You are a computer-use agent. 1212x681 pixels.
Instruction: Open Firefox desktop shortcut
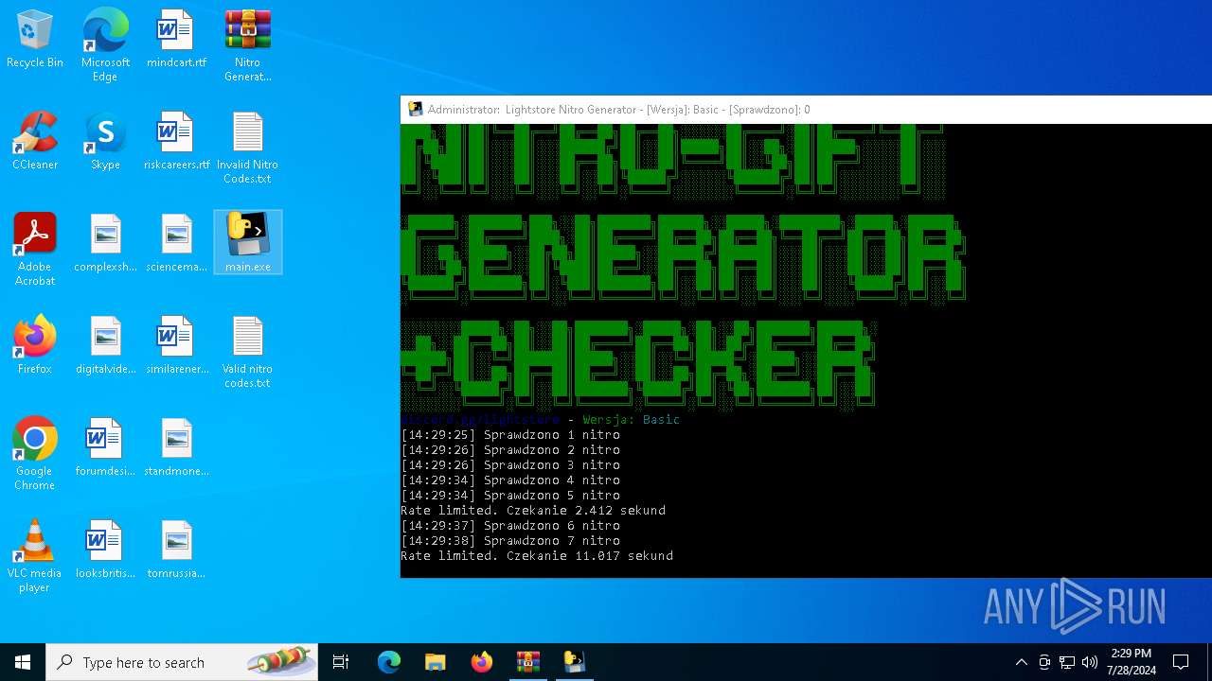click(35, 345)
